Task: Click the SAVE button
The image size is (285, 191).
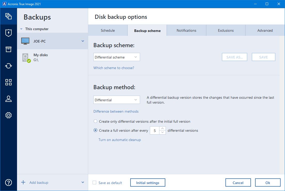Action: 263,57
